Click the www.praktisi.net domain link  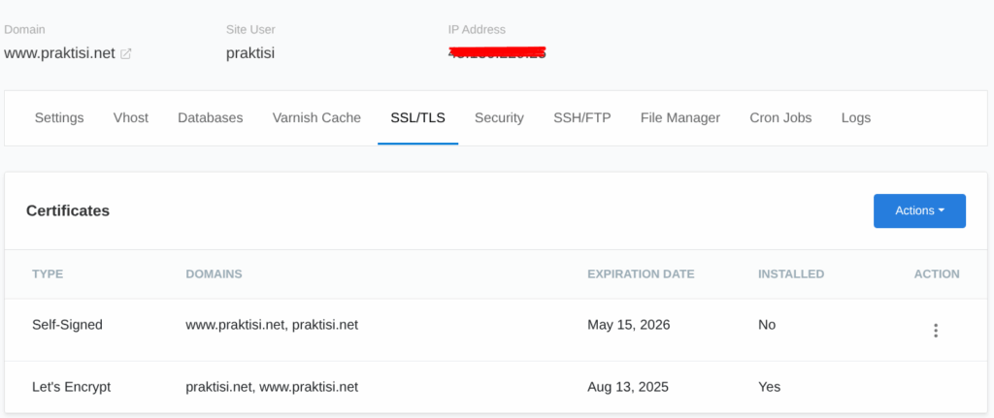(59, 53)
